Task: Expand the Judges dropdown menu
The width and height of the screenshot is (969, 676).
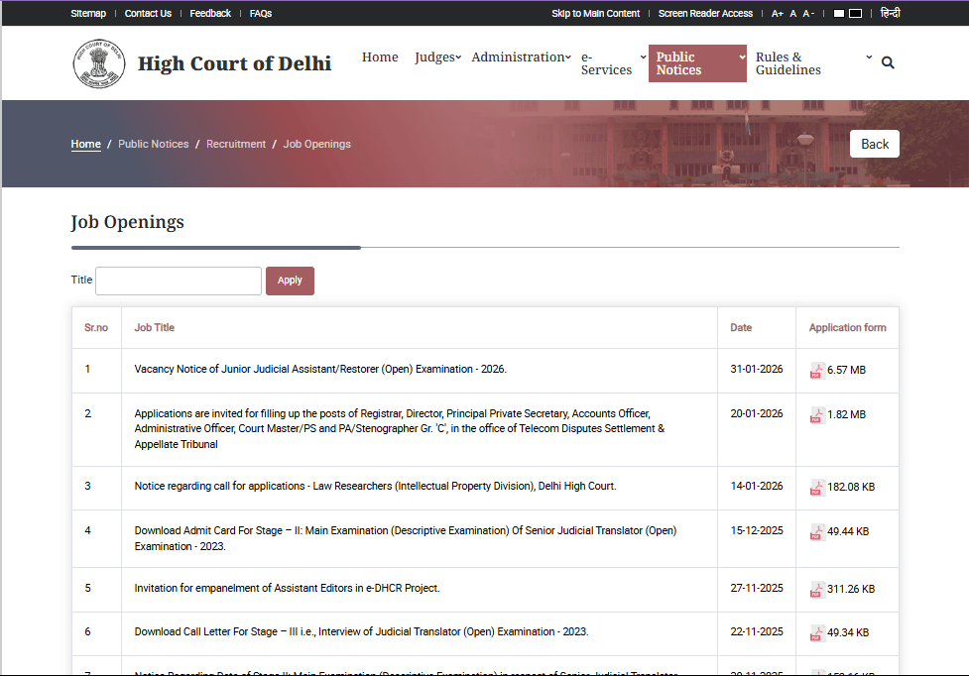Action: click(436, 57)
